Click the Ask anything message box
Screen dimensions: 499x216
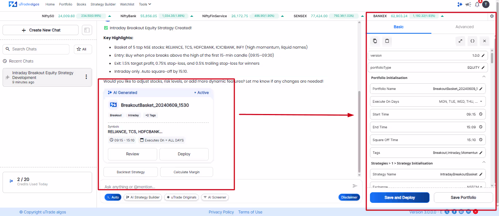click(227, 187)
